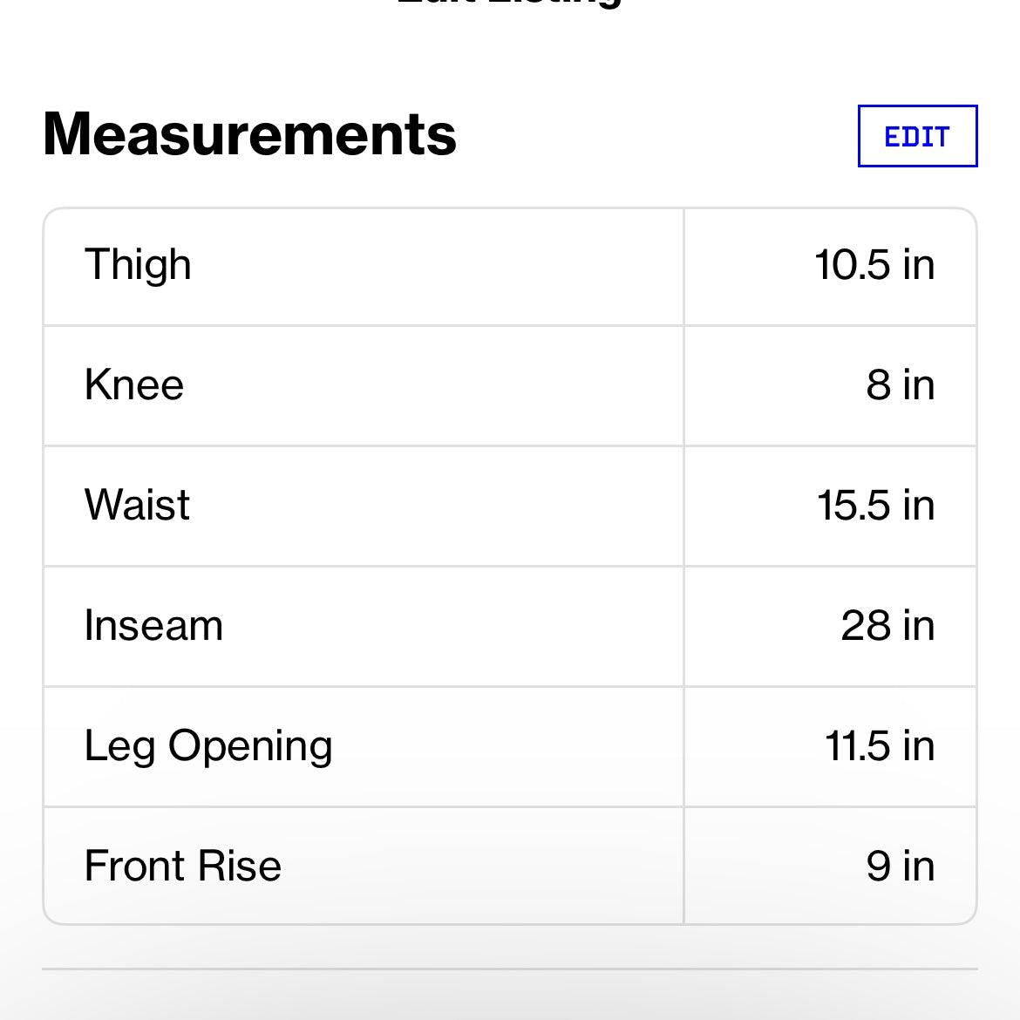The width and height of the screenshot is (1020, 1020).
Task: Click the 28 in inseam value
Action: point(887,626)
